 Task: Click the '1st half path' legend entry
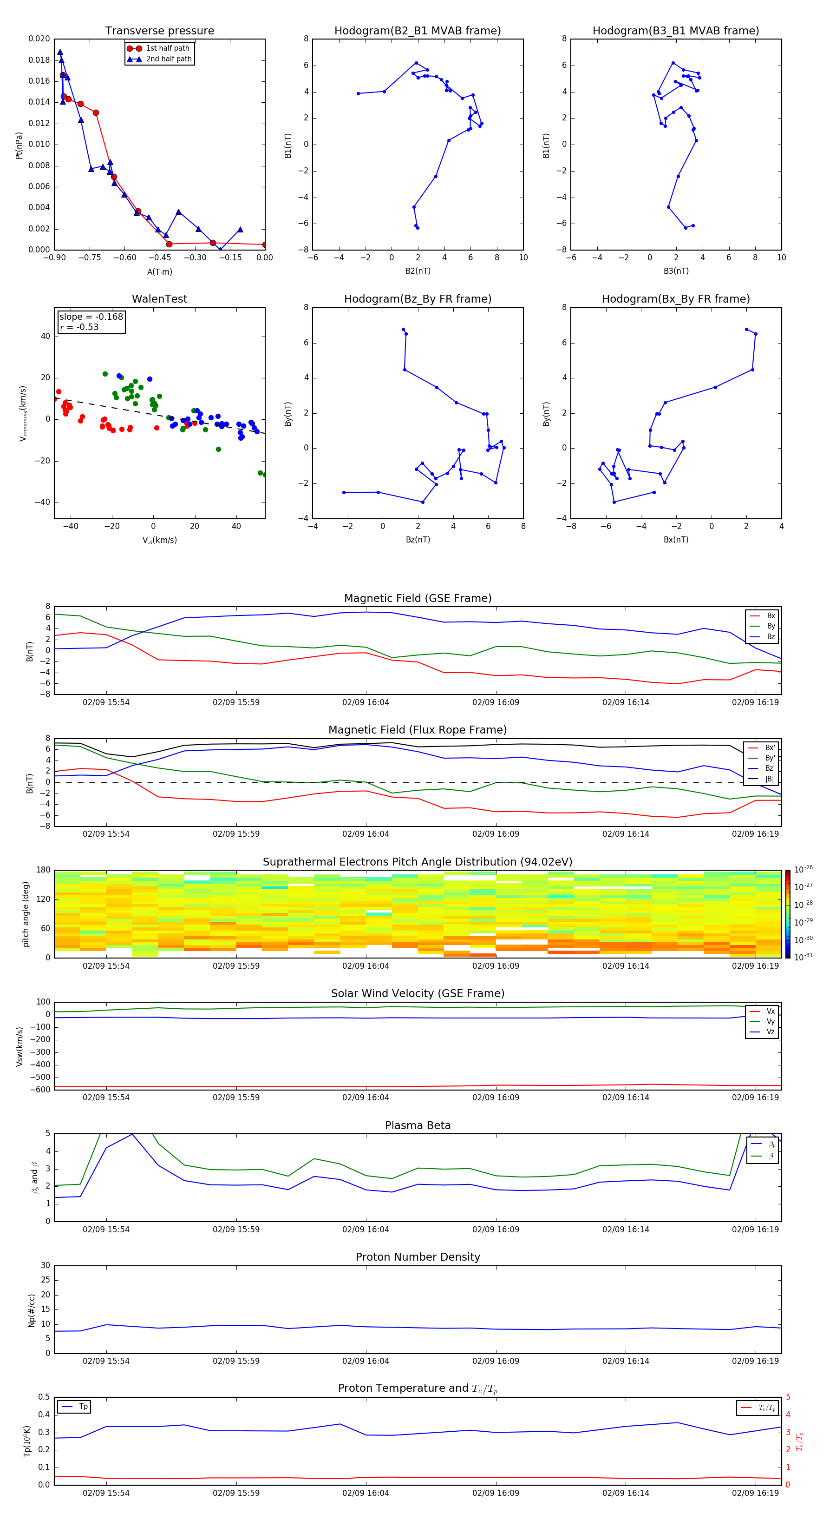(159, 48)
